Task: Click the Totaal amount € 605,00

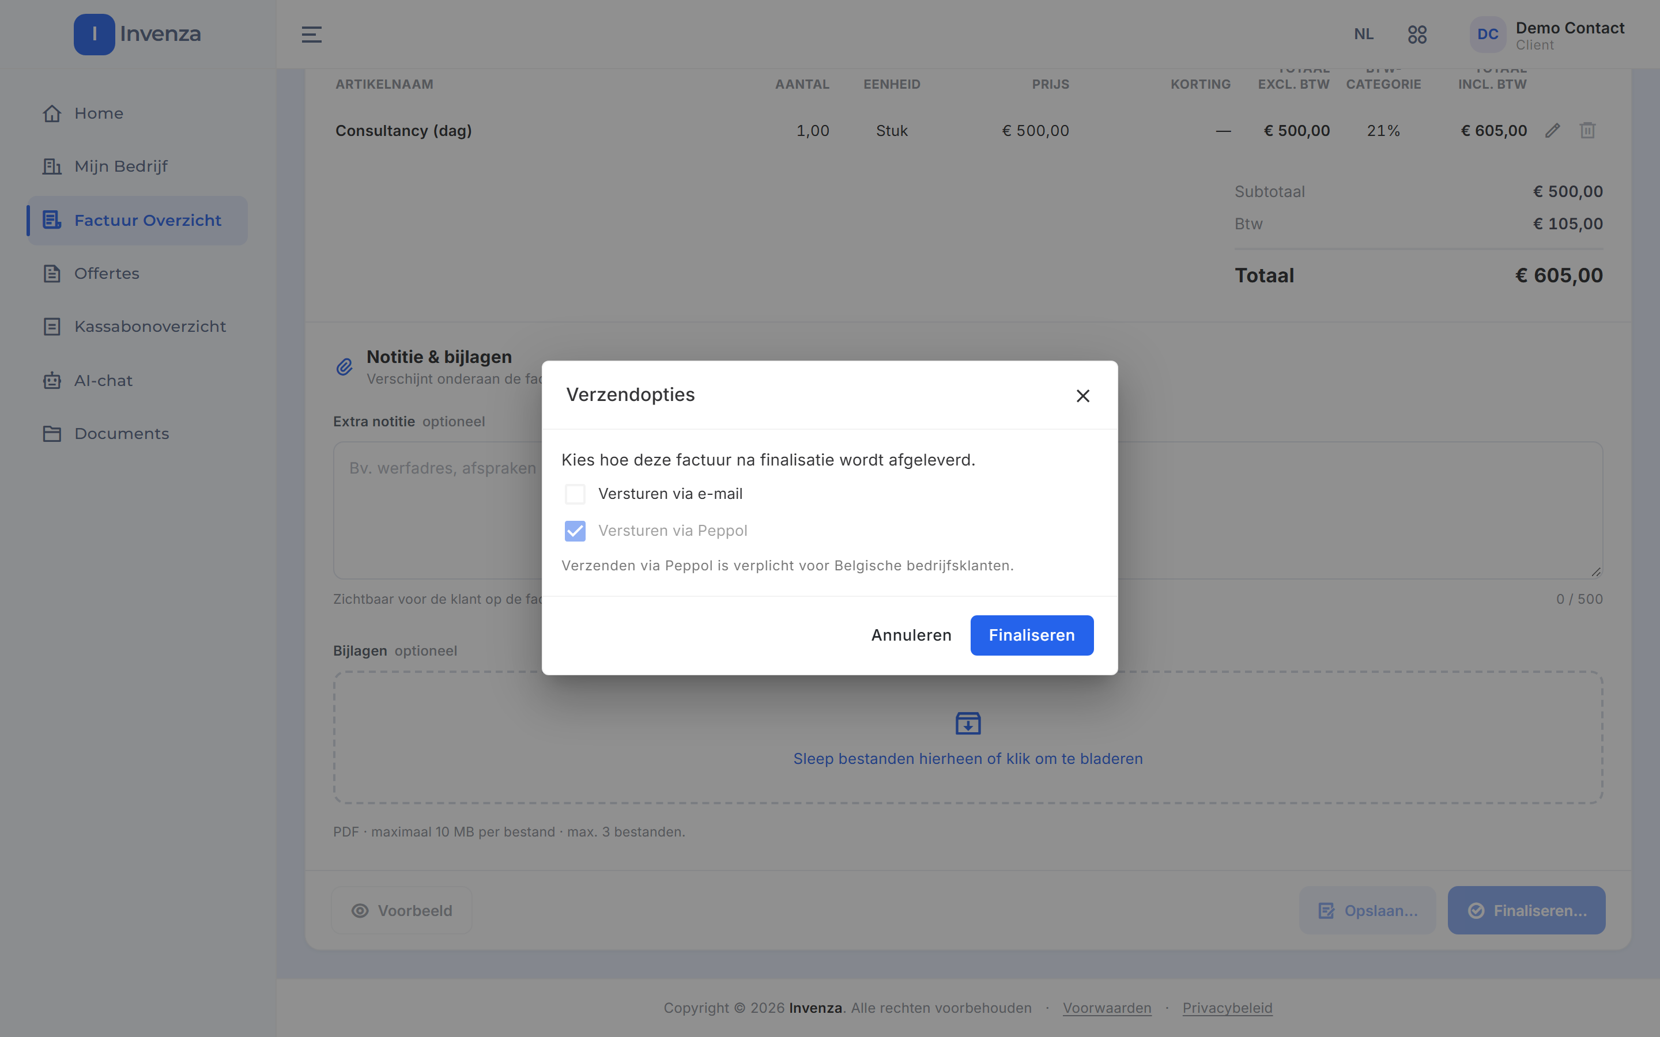Action: point(1559,276)
